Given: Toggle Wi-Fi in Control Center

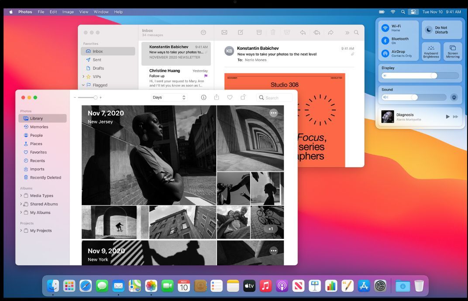Looking at the screenshot, I should click(x=385, y=28).
